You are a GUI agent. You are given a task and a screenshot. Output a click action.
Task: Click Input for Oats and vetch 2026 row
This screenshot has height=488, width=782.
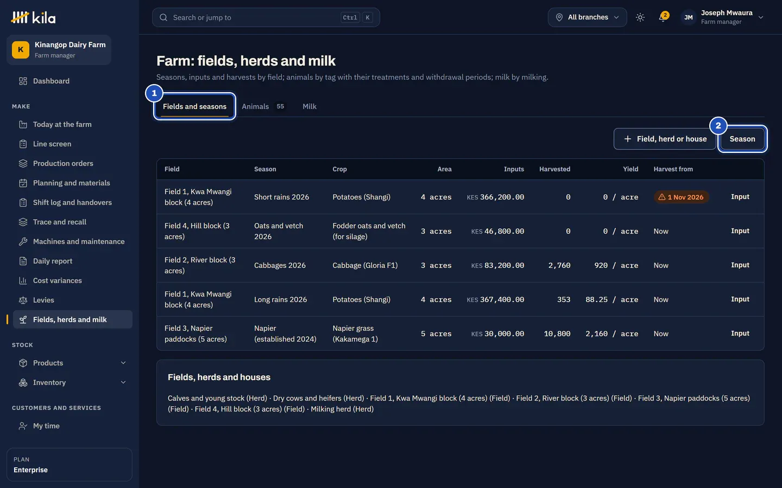740,231
